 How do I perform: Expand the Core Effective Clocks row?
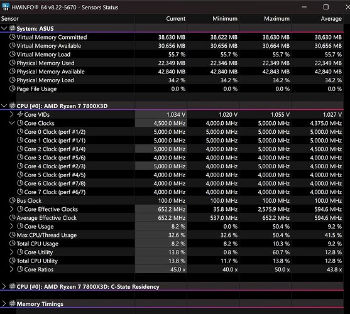coord(11,209)
